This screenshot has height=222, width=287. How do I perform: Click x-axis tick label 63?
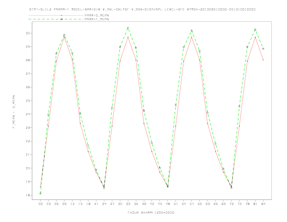[208, 204]
